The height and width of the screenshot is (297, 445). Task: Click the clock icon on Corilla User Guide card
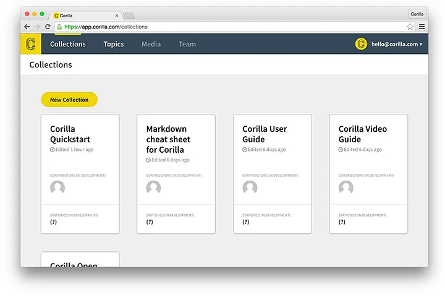click(x=245, y=150)
